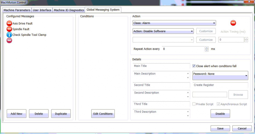The height and width of the screenshot is (134, 255).
Task: Toggle Close alert when conditions fall
Action: point(194,66)
